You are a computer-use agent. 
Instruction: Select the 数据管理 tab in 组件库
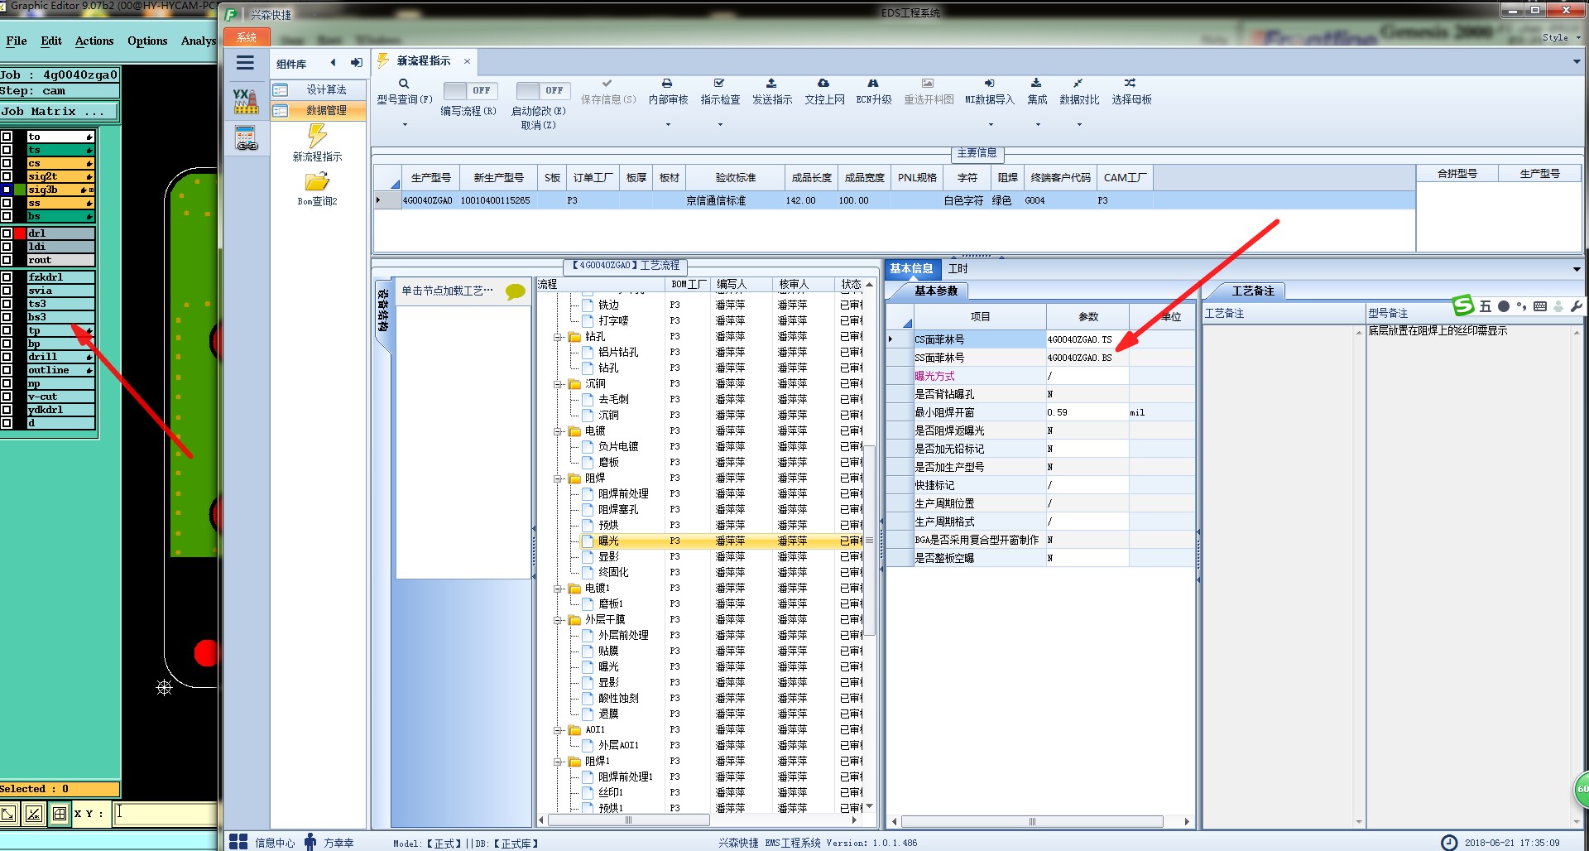(x=319, y=110)
